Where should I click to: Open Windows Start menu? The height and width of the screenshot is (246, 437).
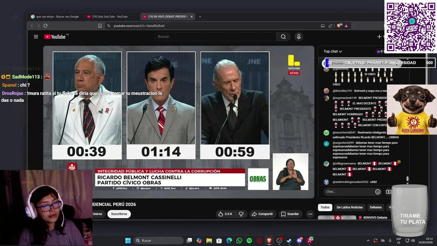128,241
